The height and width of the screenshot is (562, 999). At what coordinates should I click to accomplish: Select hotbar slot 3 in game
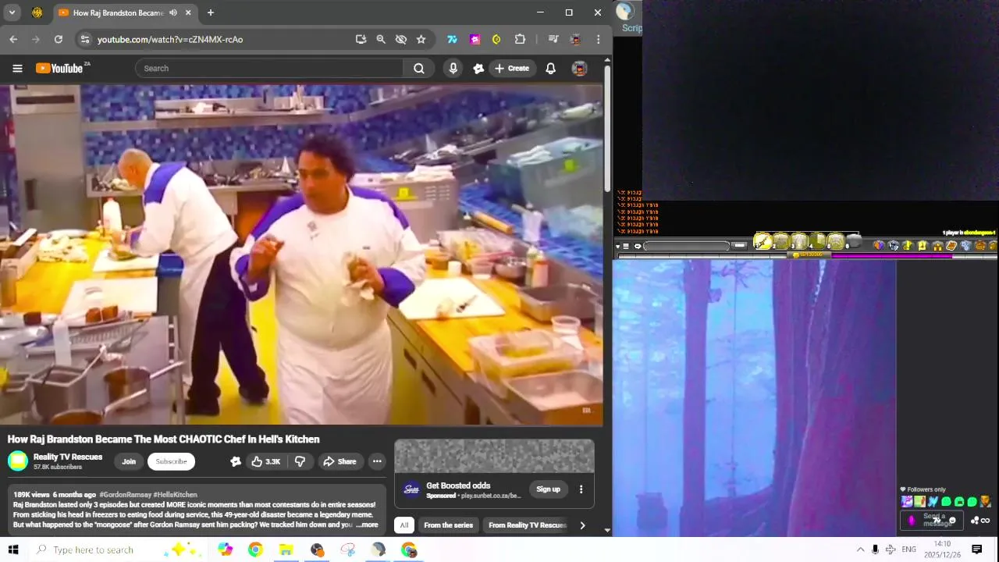click(x=798, y=242)
